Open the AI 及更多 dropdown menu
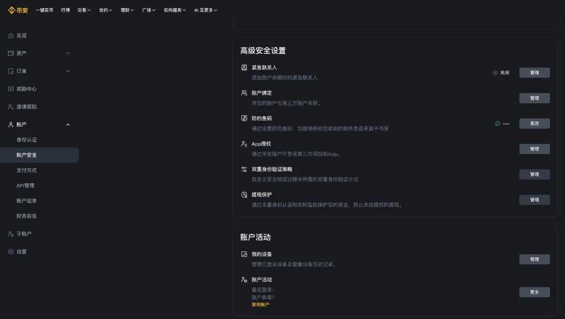 [205, 10]
